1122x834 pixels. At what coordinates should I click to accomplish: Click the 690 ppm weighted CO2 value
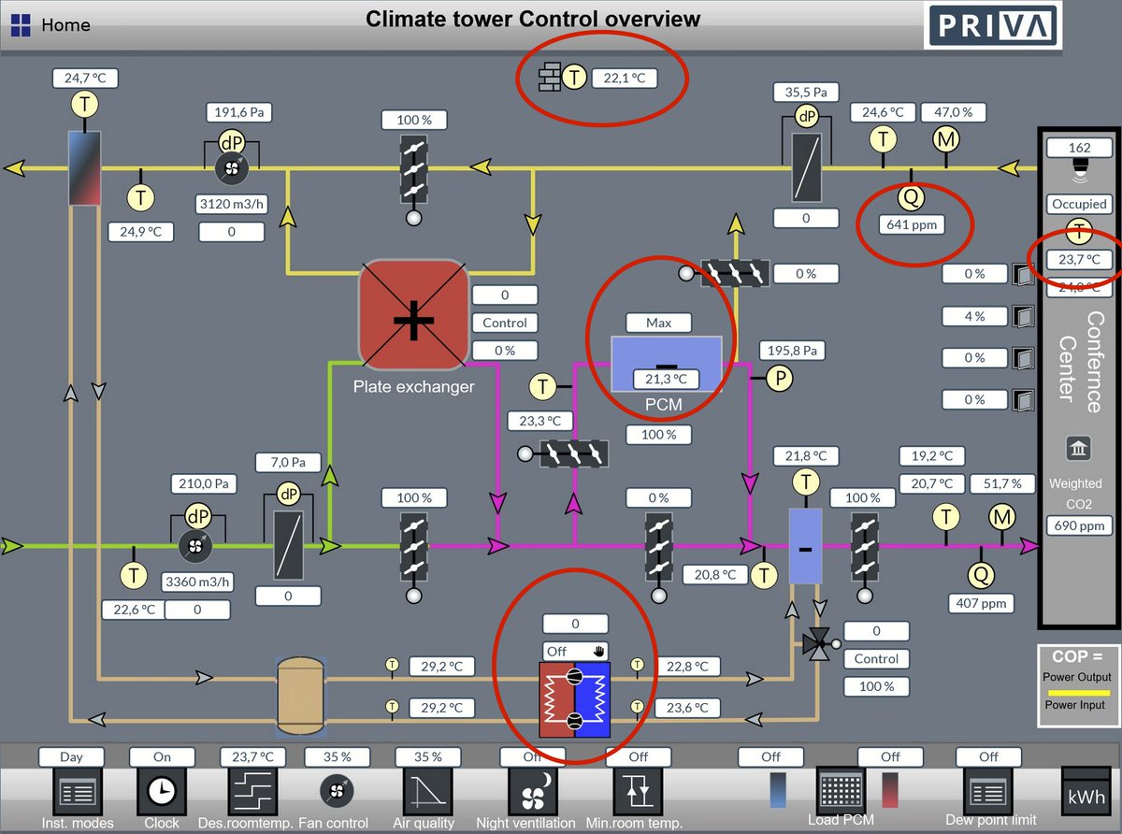(x=1079, y=526)
